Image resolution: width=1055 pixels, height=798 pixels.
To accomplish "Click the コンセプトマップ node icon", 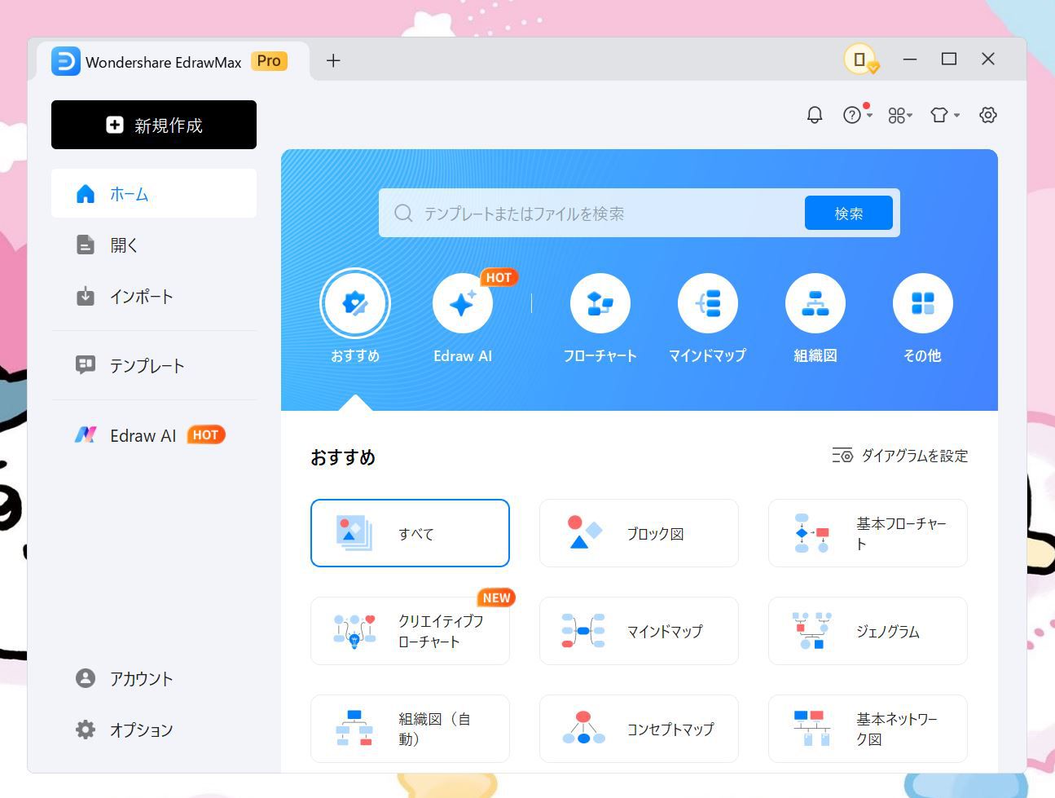I will [x=583, y=728].
